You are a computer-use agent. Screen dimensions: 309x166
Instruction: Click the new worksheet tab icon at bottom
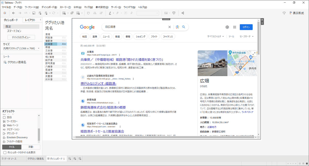(70, 159)
